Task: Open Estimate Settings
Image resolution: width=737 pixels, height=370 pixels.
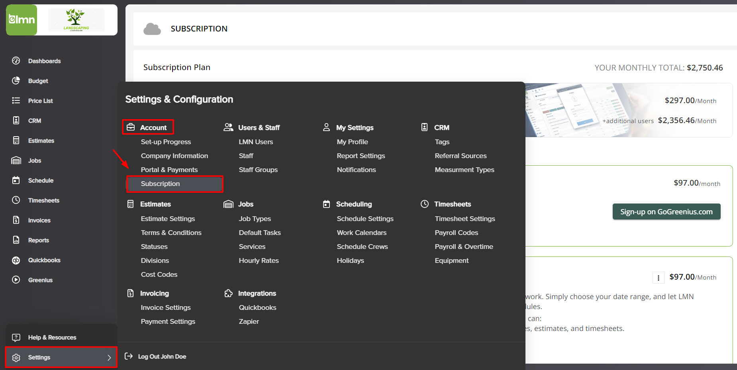Action: (168, 219)
